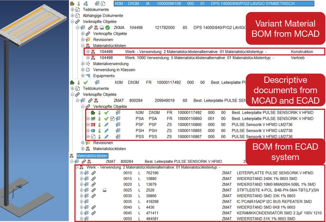326x222 pixels.
Task: Click the blue pencil icon in PSS 10000116867 row
Action: 107,137
